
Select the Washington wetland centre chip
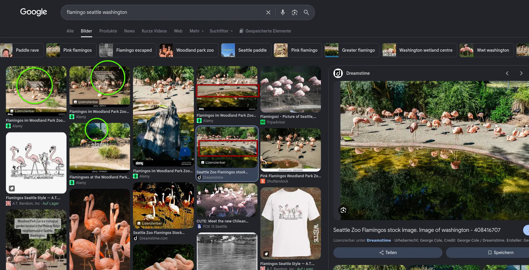(420, 50)
